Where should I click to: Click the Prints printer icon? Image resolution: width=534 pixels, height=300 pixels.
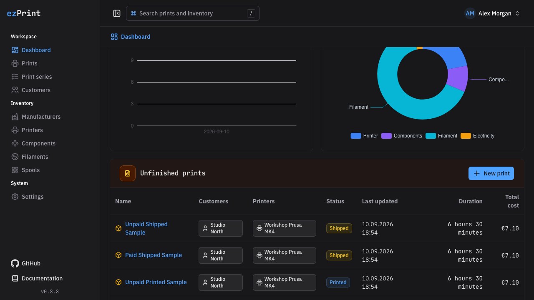(x=15, y=63)
